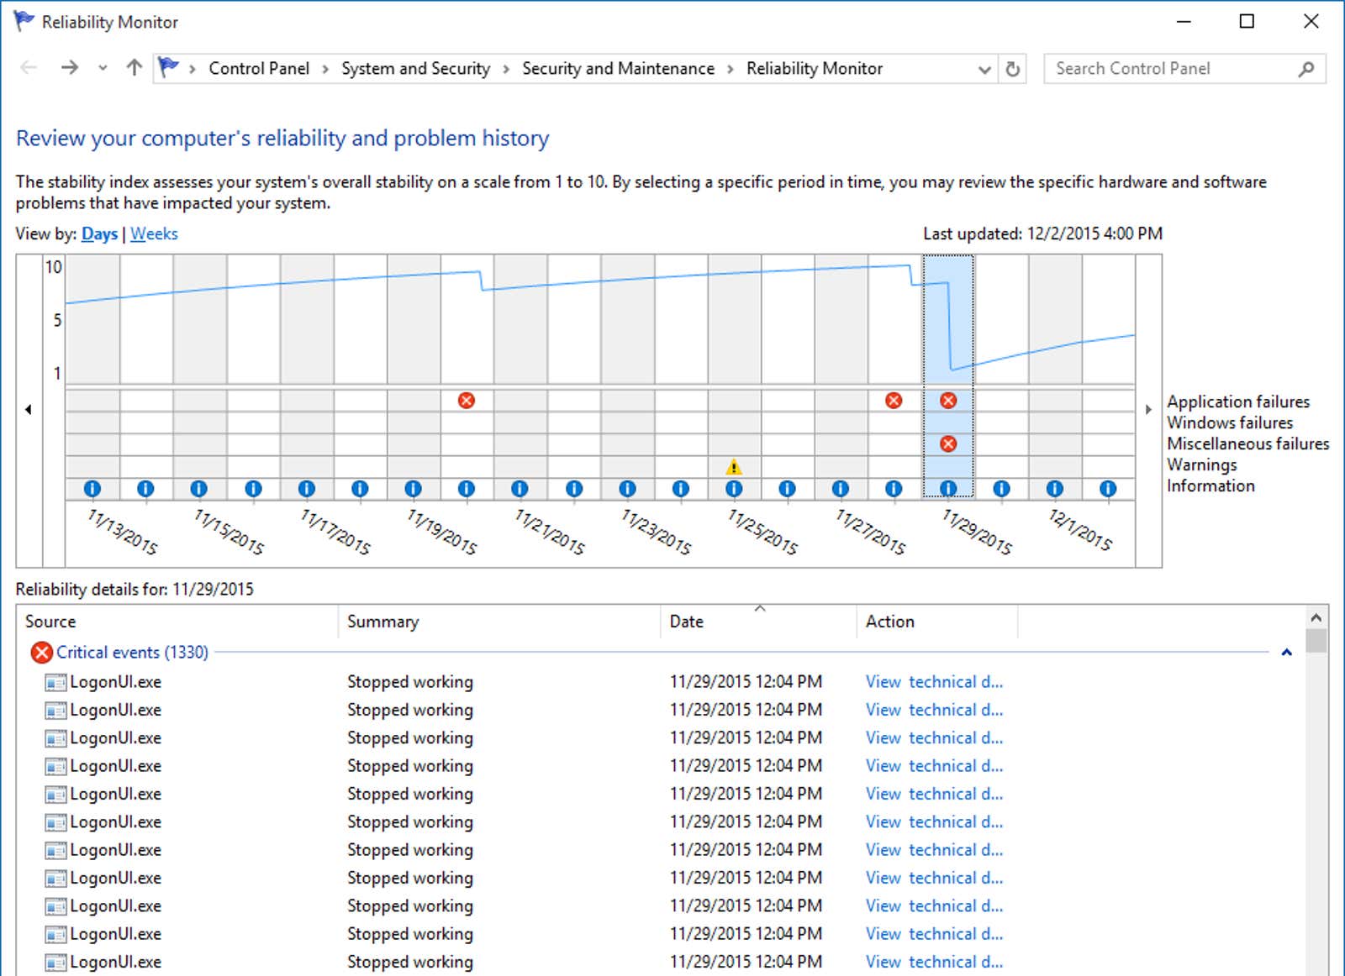Click Stopped working in the fourth row
The height and width of the screenshot is (976, 1345).
[x=410, y=766]
